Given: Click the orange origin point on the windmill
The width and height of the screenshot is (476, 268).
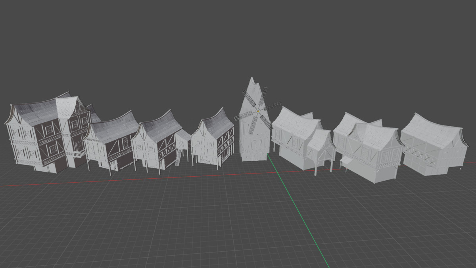Looking at the screenshot, I should pos(258,111).
